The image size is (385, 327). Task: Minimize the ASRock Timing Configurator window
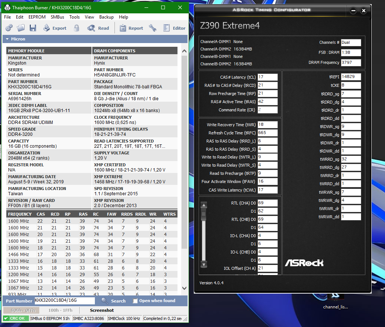(x=354, y=10)
